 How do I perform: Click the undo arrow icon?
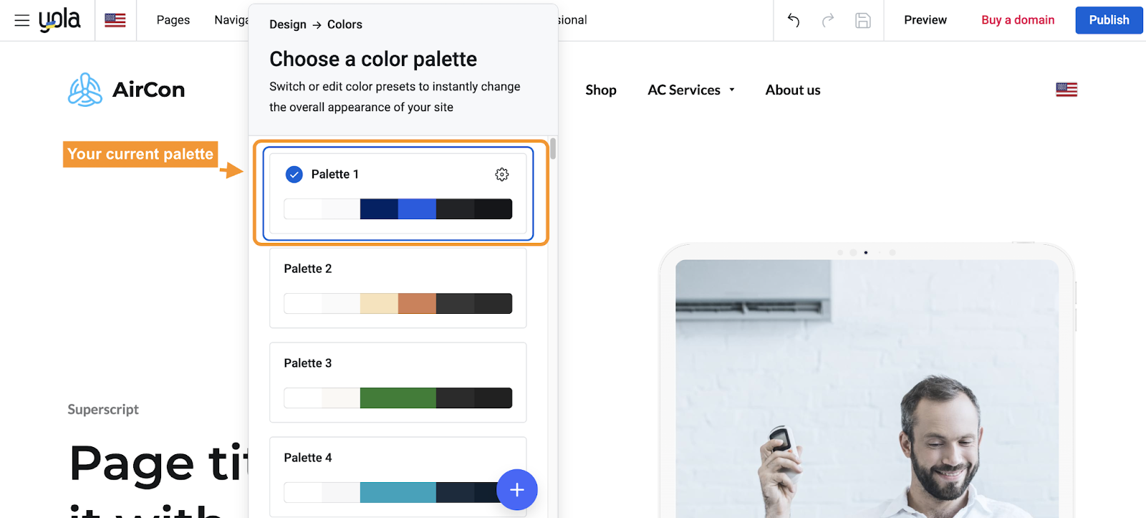coord(794,20)
